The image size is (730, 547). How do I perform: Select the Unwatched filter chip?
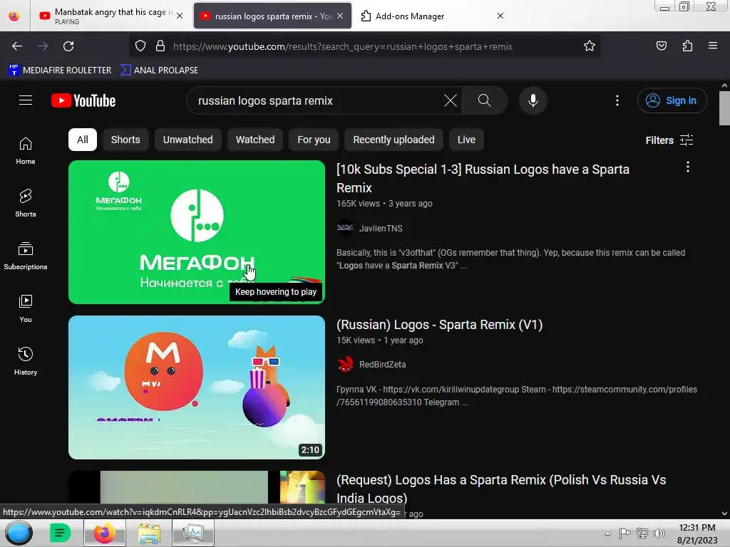(x=187, y=140)
